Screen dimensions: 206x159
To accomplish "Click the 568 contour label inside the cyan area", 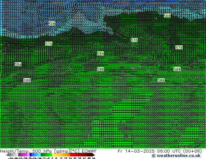I will 52,24.
